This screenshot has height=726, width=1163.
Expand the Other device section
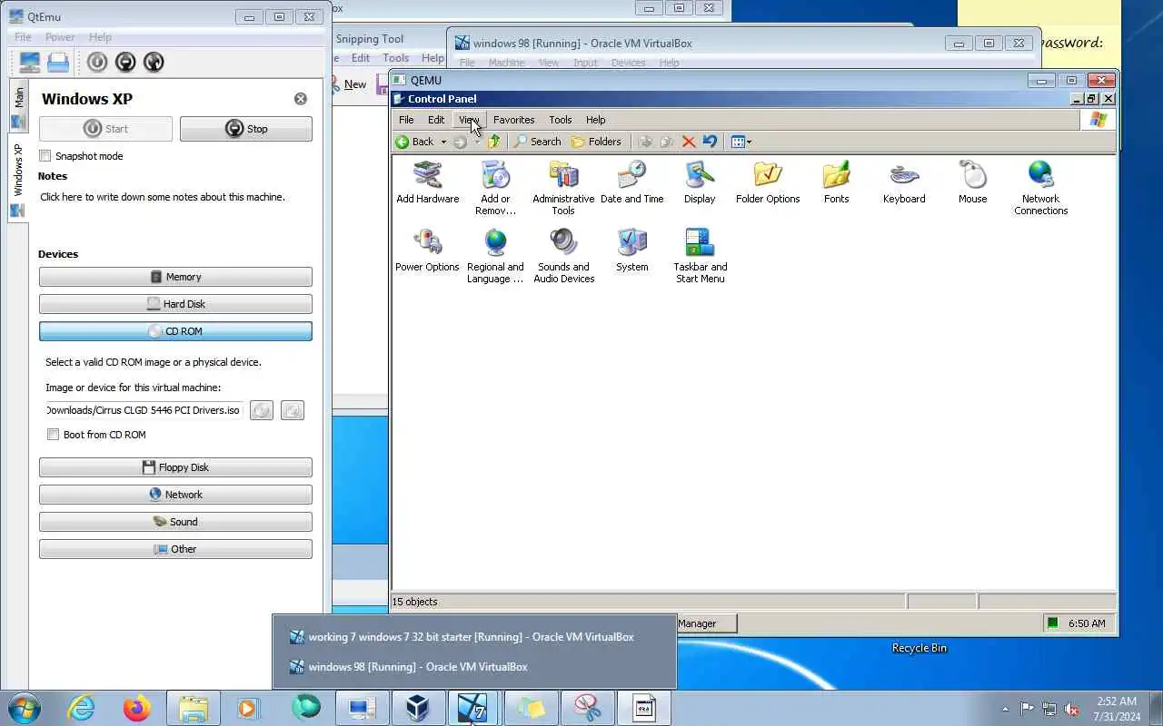coord(175,549)
